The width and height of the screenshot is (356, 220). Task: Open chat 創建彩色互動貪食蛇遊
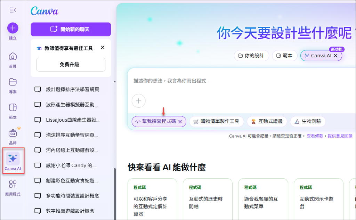[71, 181]
